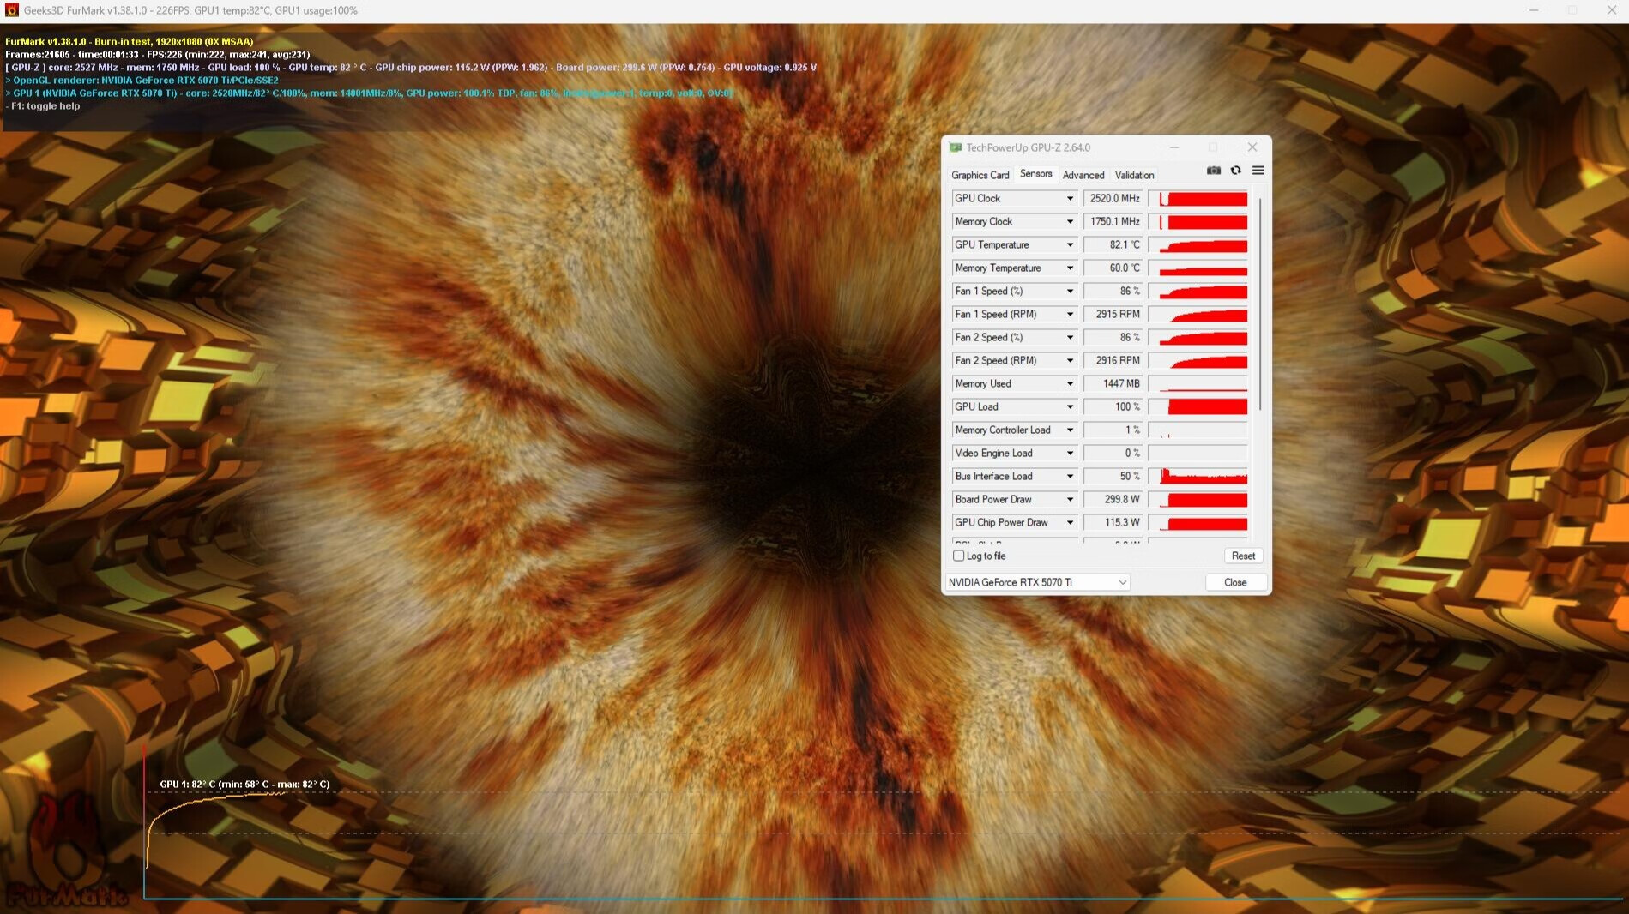Open the NVIDIA GeForce RTX 5070 Ti selector

point(1037,582)
